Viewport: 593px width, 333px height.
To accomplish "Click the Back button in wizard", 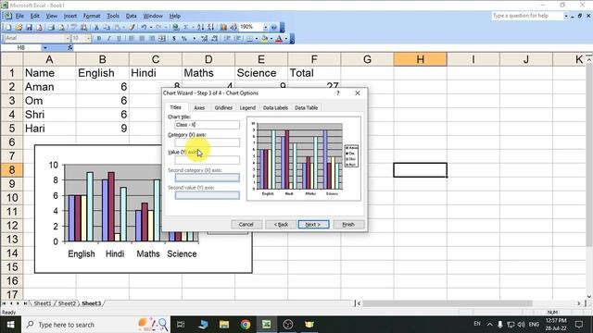I will pos(281,224).
